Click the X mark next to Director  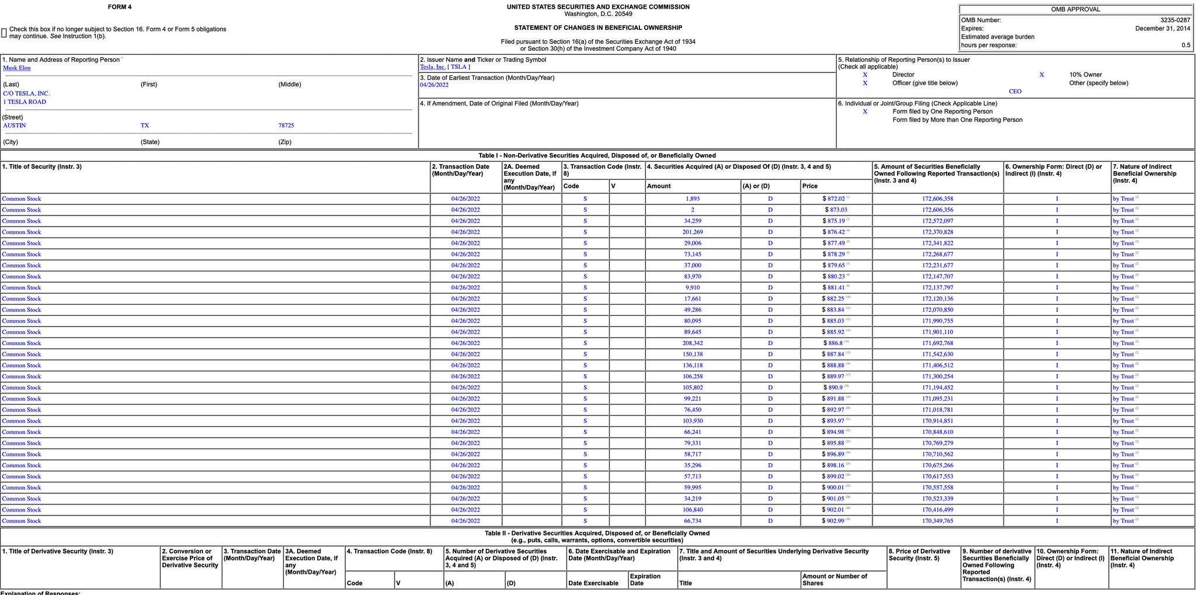pyautogui.click(x=865, y=75)
